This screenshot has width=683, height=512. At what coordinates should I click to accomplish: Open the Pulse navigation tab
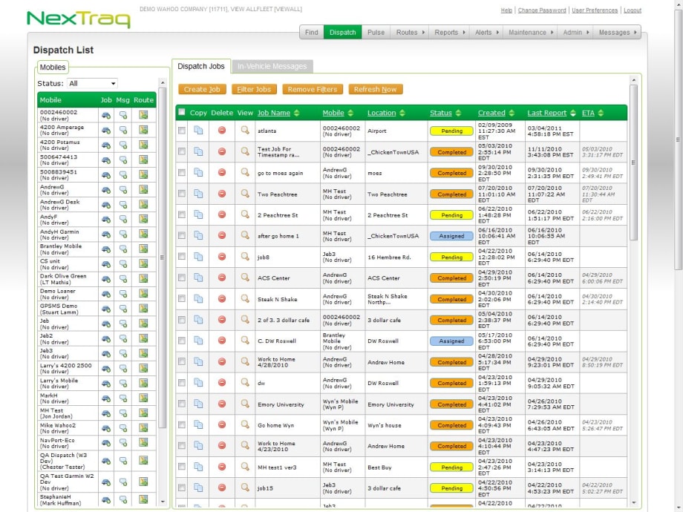(376, 33)
